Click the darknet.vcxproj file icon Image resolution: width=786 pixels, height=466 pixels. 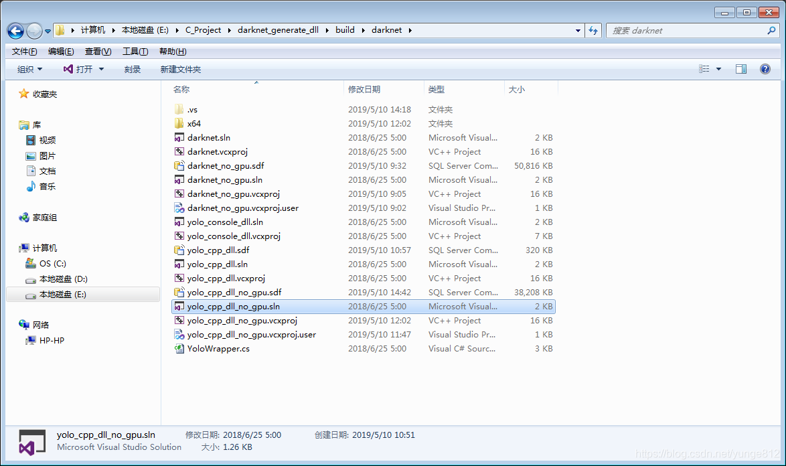[179, 151]
